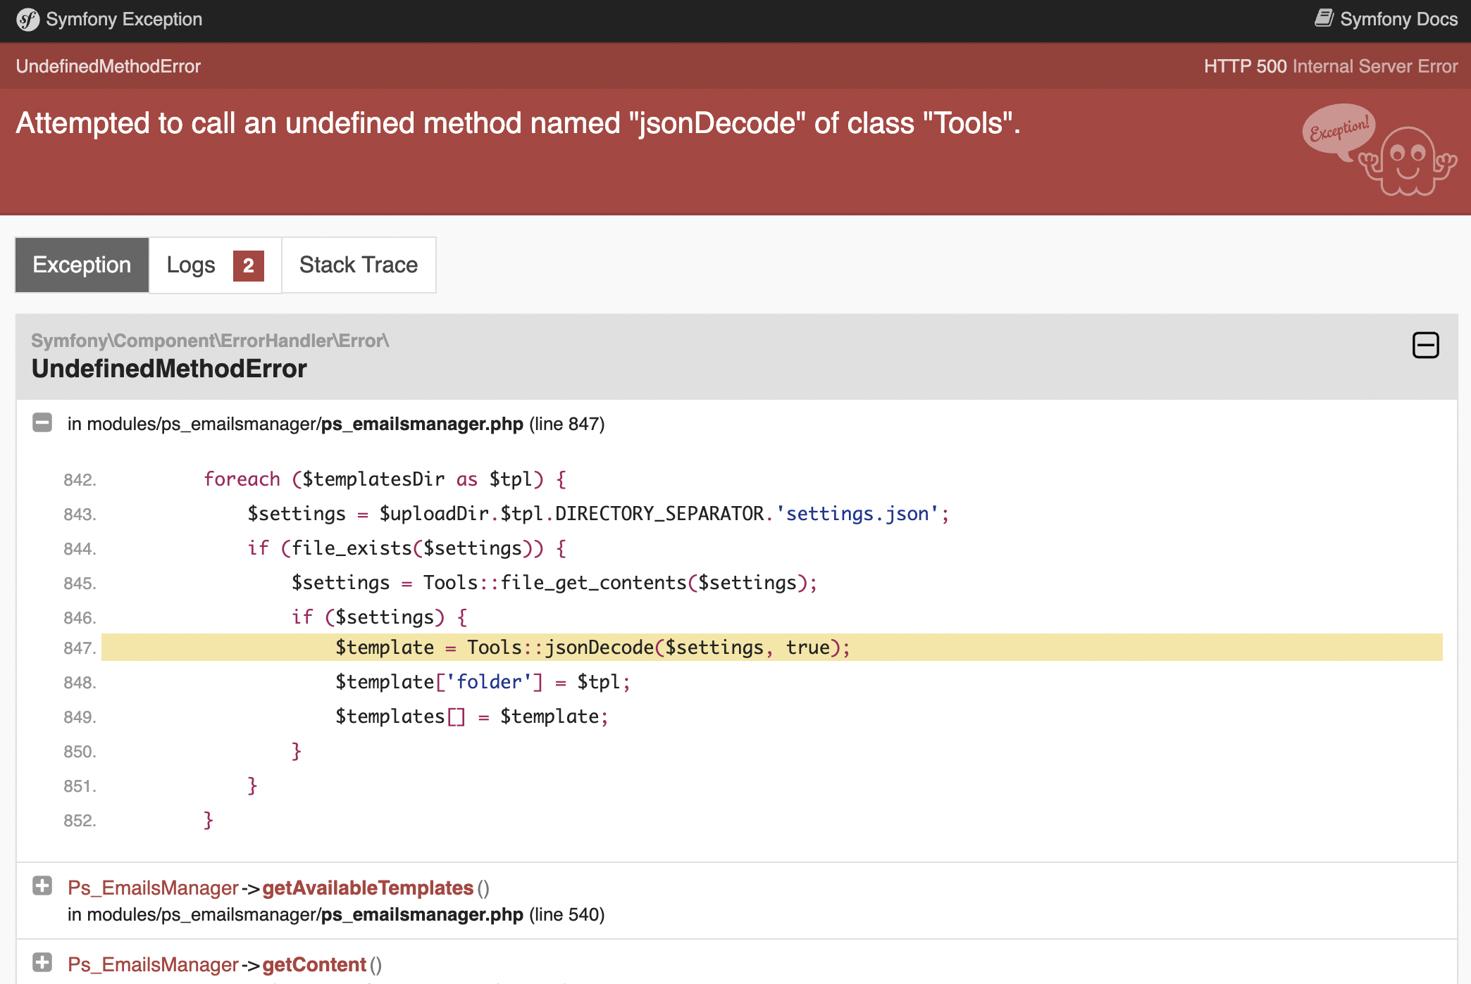The height and width of the screenshot is (984, 1471).
Task: Click the UndefinedMethodError class heading
Action: (169, 368)
